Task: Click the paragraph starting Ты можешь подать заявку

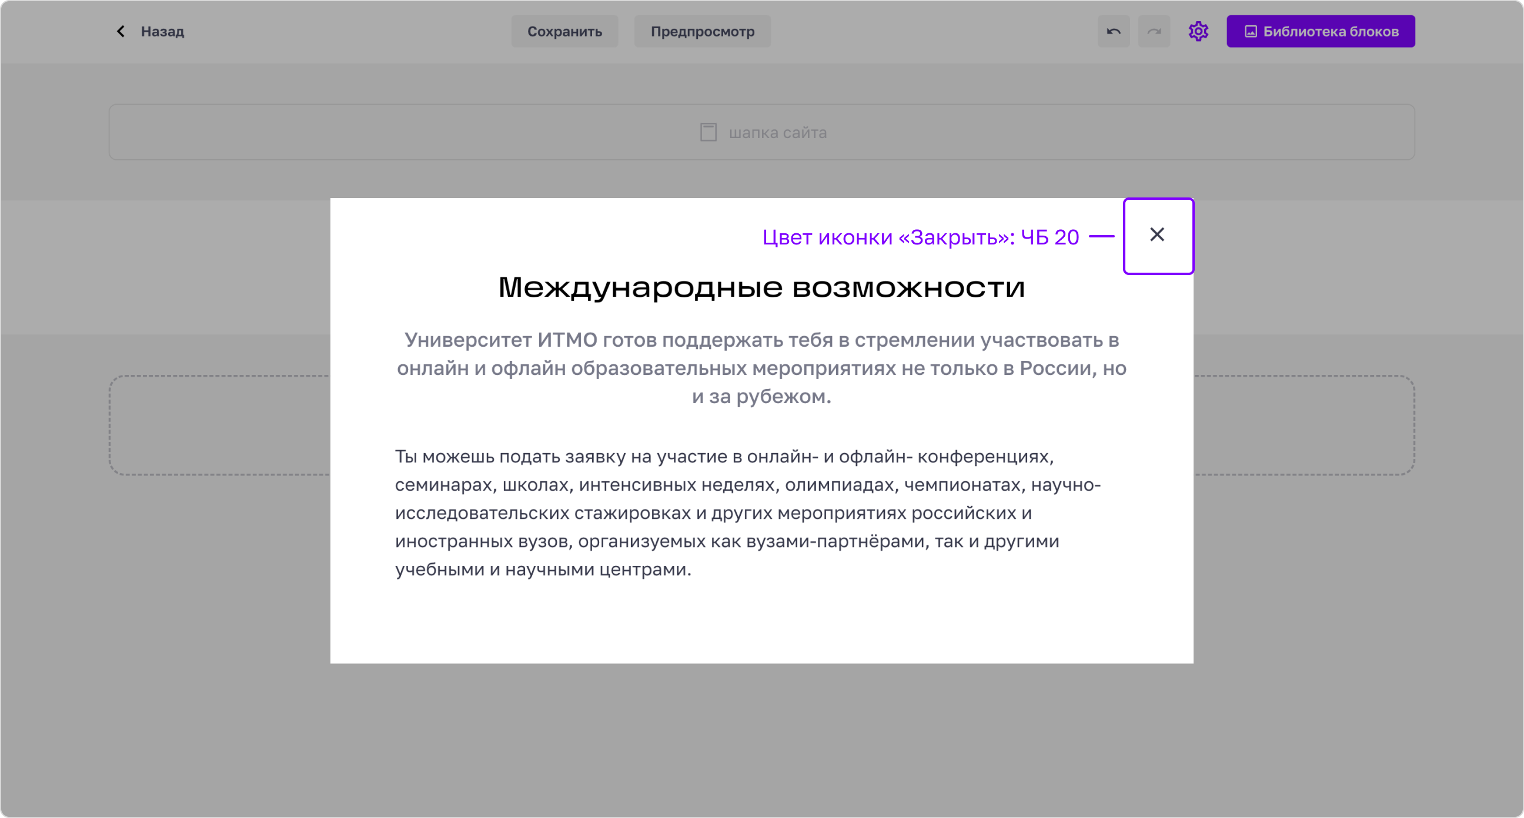Action: 748,513
